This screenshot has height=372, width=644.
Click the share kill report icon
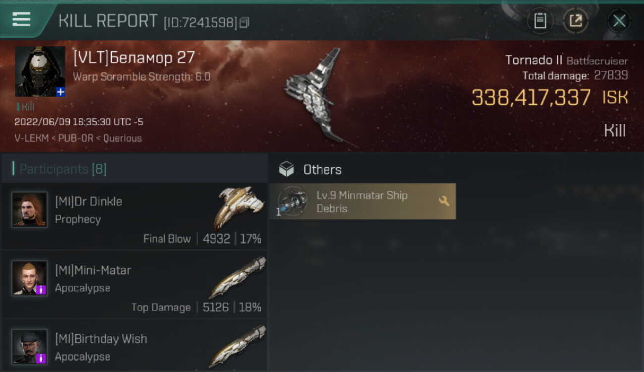click(x=575, y=21)
